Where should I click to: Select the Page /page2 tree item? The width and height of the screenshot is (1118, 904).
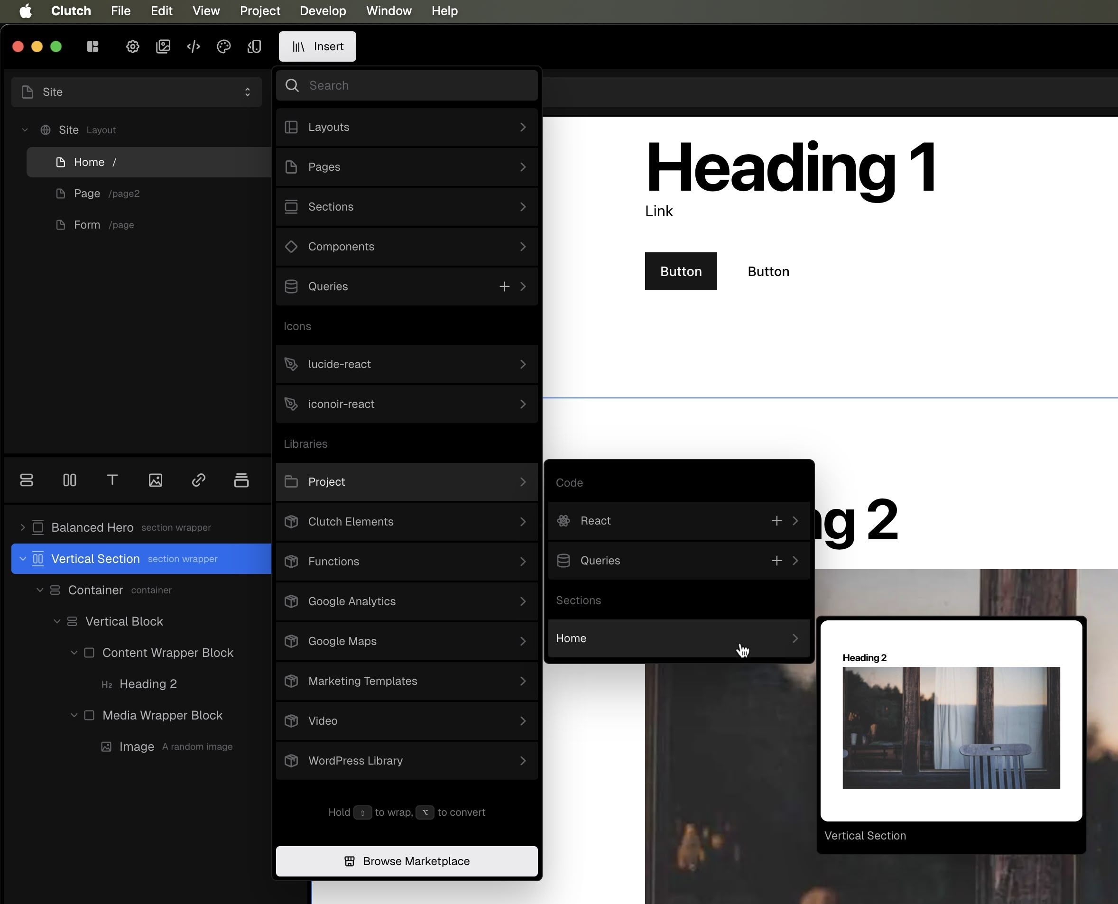click(149, 194)
